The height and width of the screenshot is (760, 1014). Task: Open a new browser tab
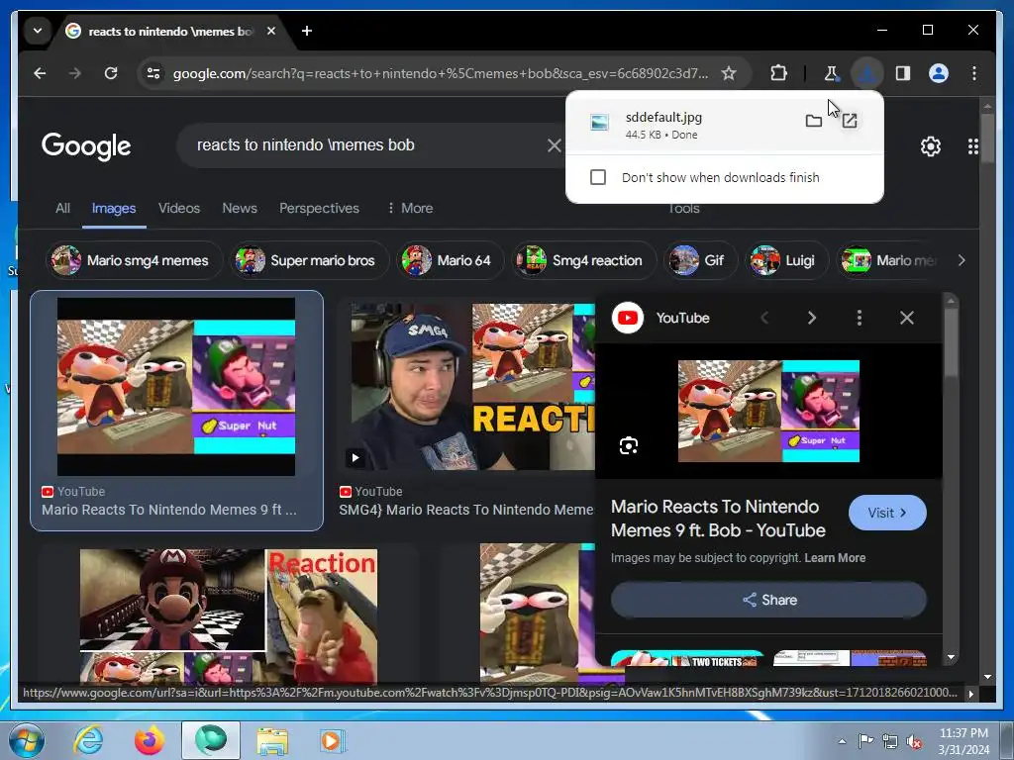(307, 31)
